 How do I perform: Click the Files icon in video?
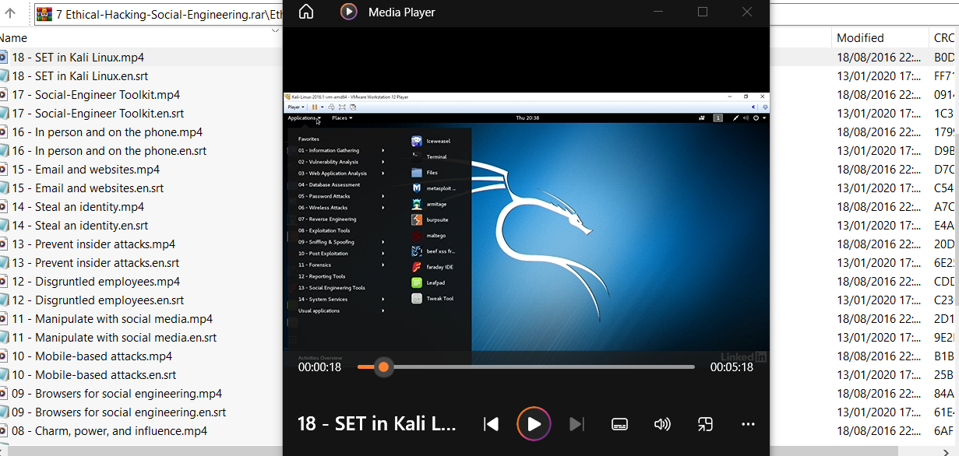[417, 172]
